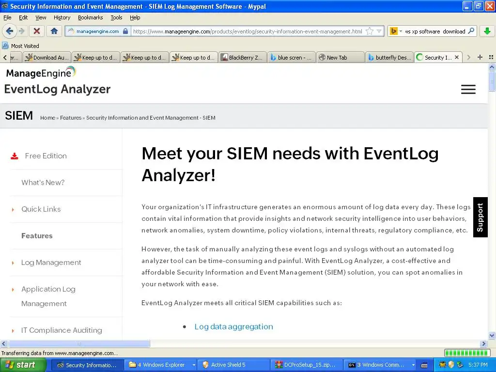This screenshot has width=496, height=372.
Task: Click the Support side tab
Action: (x=480, y=217)
